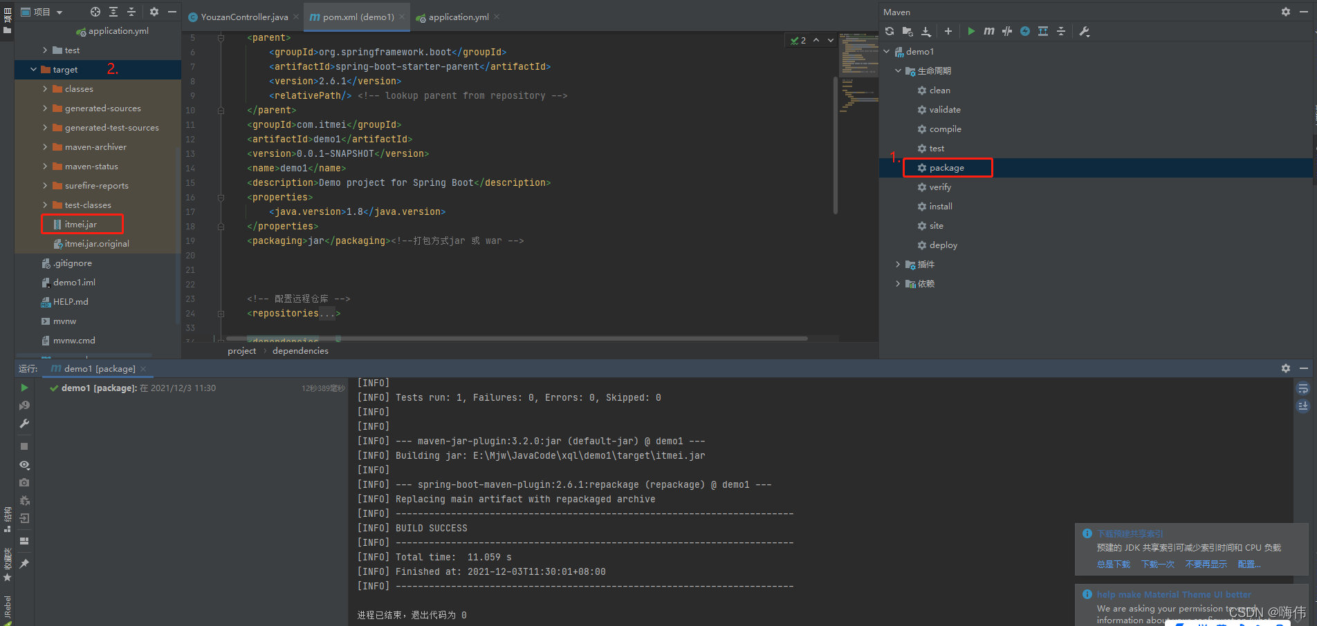This screenshot has height=626, width=1317.
Task: Open 结构 Structure side tool window
Action: click(7, 520)
